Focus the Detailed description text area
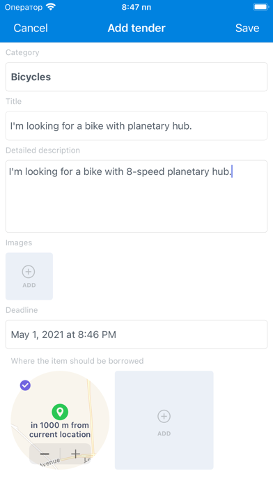Image resolution: width=273 pixels, height=485 pixels. click(136, 197)
